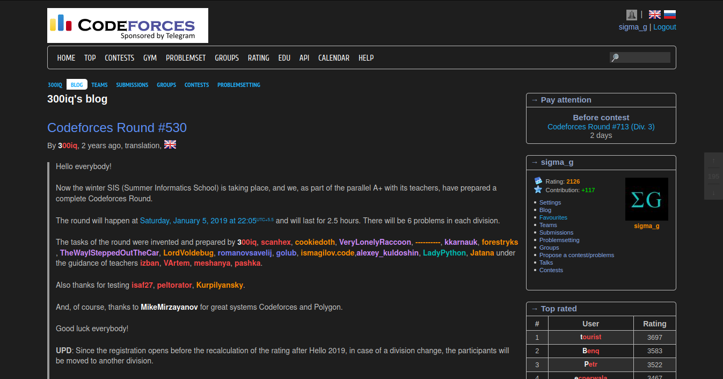
Task: Open Favourites in sigma_g sidebar
Action: click(x=553, y=217)
